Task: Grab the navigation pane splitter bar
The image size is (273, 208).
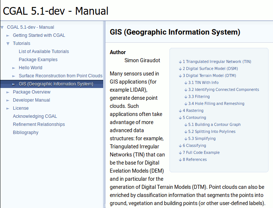Action: (104, 114)
